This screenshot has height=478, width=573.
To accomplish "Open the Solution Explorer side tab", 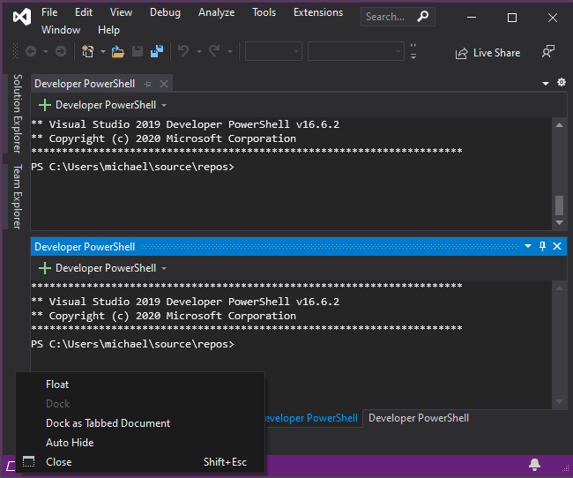I will coord(17,114).
